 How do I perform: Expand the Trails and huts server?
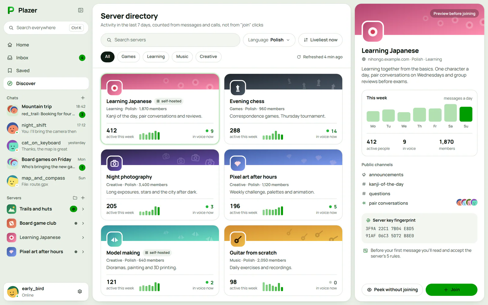83,209
